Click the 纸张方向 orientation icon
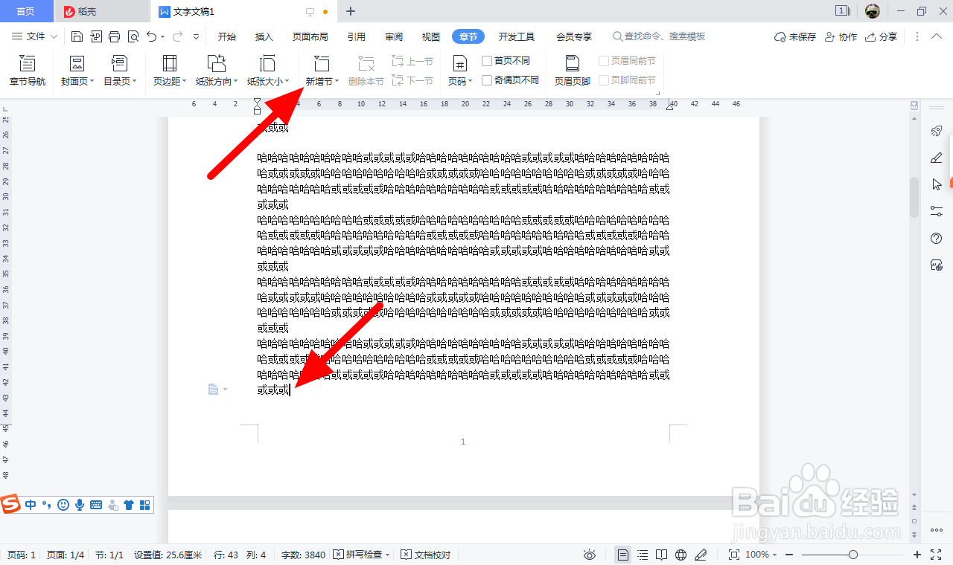 pos(216,63)
